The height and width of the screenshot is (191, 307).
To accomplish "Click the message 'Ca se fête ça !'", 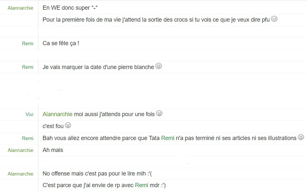I will (x=61, y=43).
